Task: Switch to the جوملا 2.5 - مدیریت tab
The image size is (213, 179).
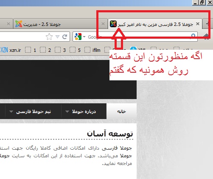Action: [60, 24]
